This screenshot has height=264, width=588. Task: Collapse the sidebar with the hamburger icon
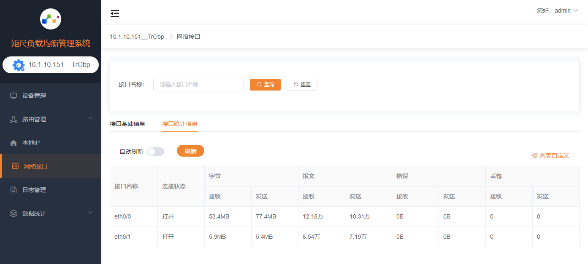[115, 13]
